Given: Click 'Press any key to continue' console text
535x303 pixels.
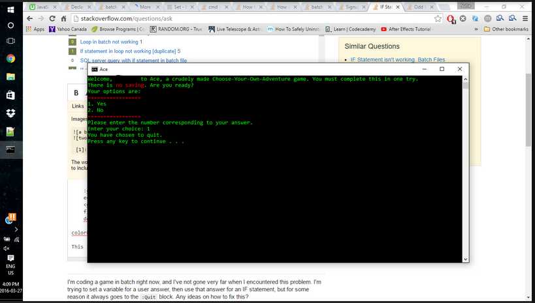Looking at the screenshot, I should tap(136, 141).
